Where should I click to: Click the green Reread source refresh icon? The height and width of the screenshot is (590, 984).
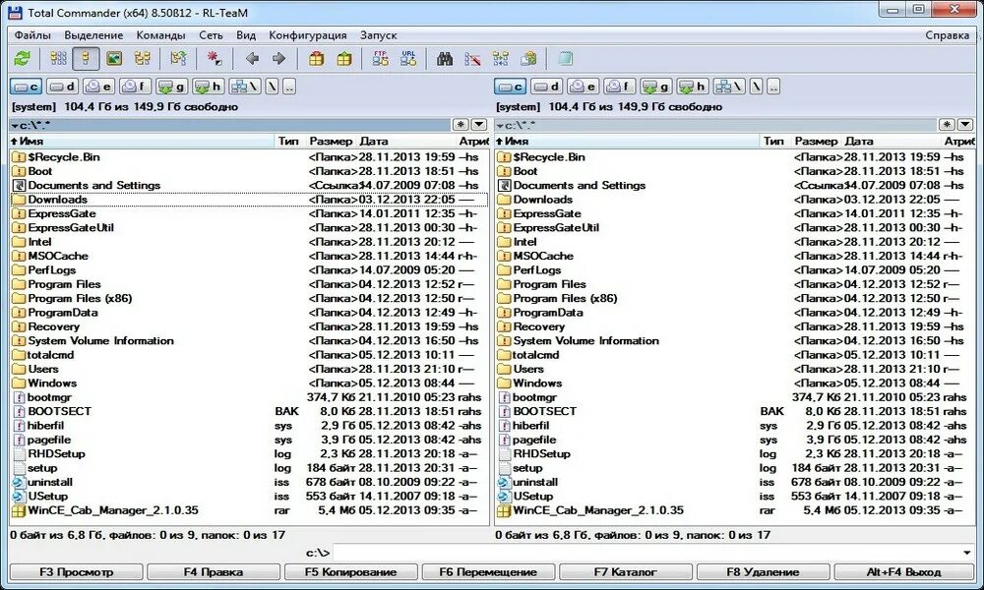[22, 59]
